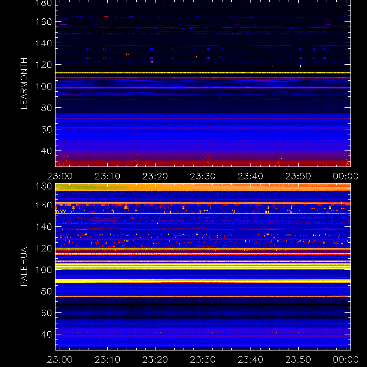Select the 180 tick label on Palehua axis

click(44, 186)
